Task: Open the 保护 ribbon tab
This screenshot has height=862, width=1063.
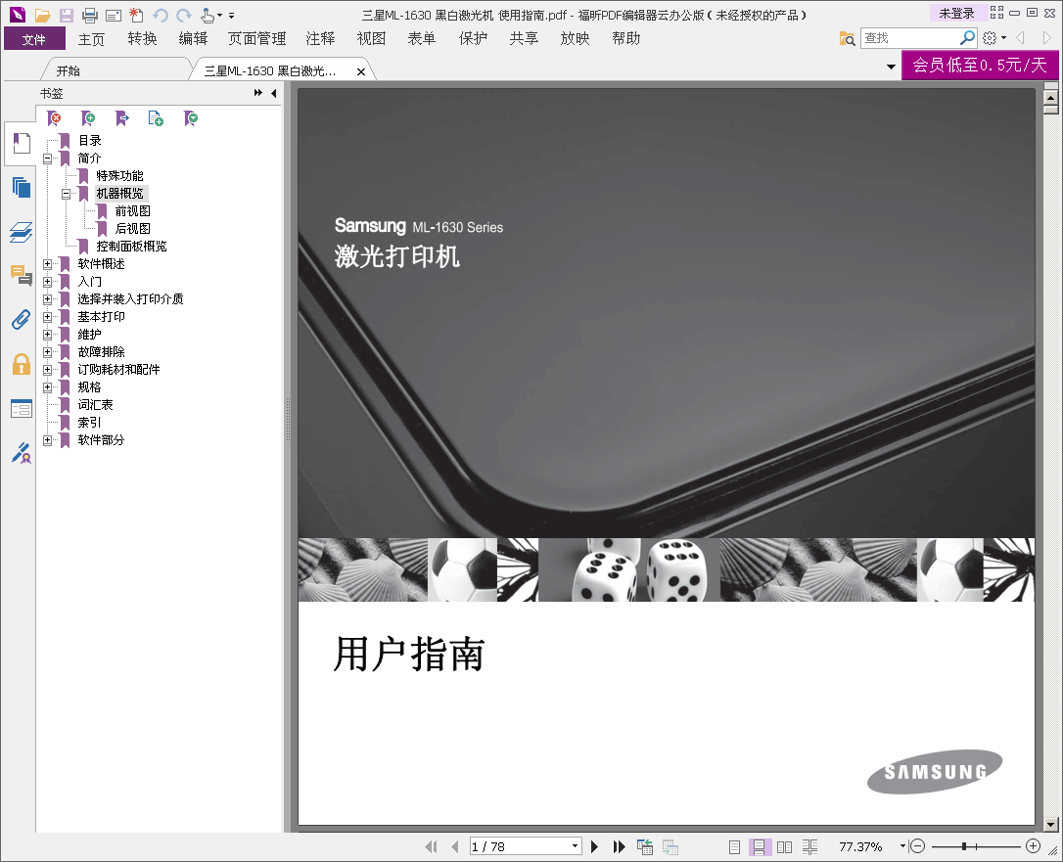Action: [x=473, y=39]
